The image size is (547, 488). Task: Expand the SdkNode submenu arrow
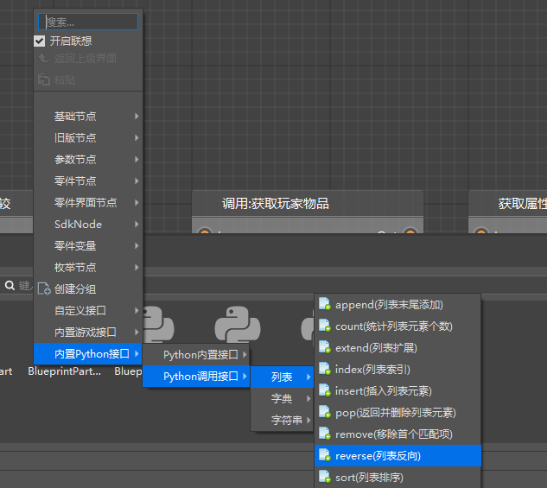tap(137, 224)
